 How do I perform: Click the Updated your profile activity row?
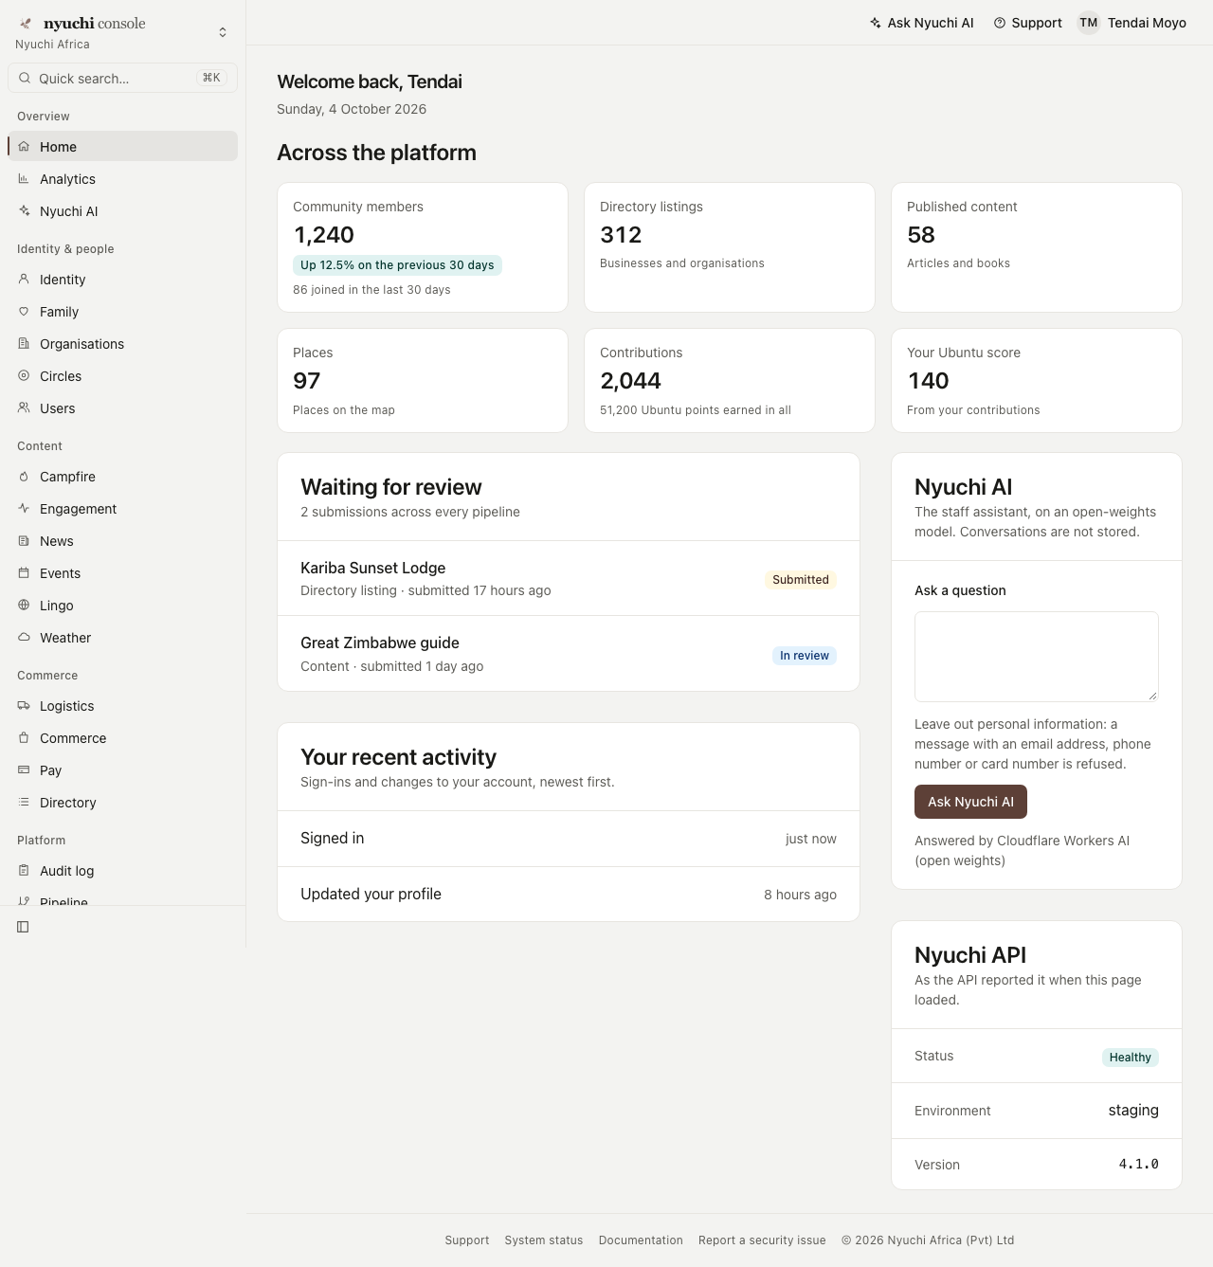569,895
